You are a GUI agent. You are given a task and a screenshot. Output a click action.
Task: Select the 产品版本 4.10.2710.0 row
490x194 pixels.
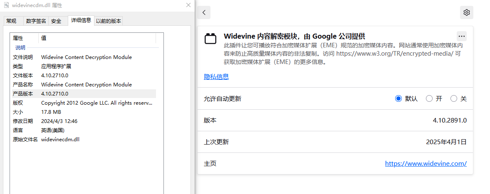[84, 93]
